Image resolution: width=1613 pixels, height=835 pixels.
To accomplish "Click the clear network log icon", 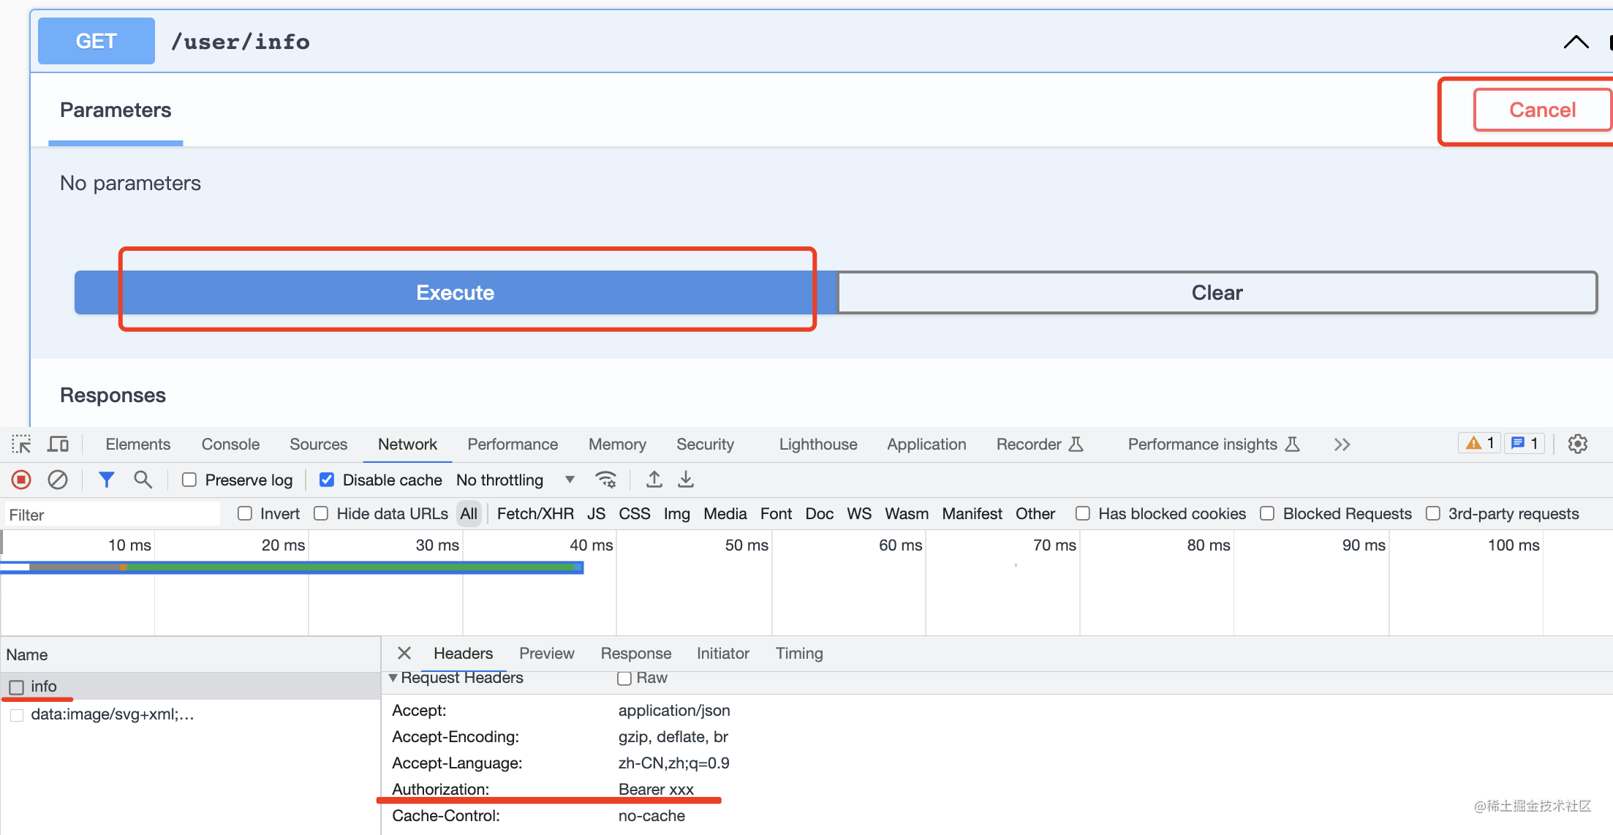I will pyautogui.click(x=58, y=480).
